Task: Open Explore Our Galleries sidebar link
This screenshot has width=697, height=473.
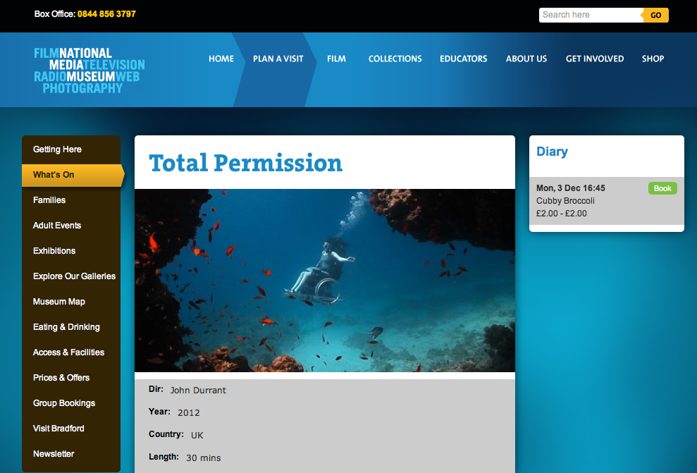Action: pyautogui.click(x=74, y=276)
